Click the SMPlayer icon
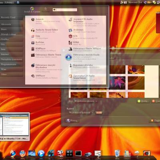 click(33, 76)
